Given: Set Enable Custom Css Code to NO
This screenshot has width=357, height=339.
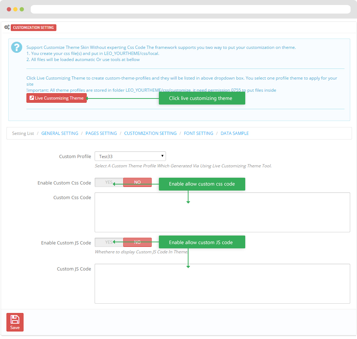Looking at the screenshot, I should 137,182.
